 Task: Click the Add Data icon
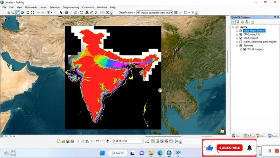108,141
